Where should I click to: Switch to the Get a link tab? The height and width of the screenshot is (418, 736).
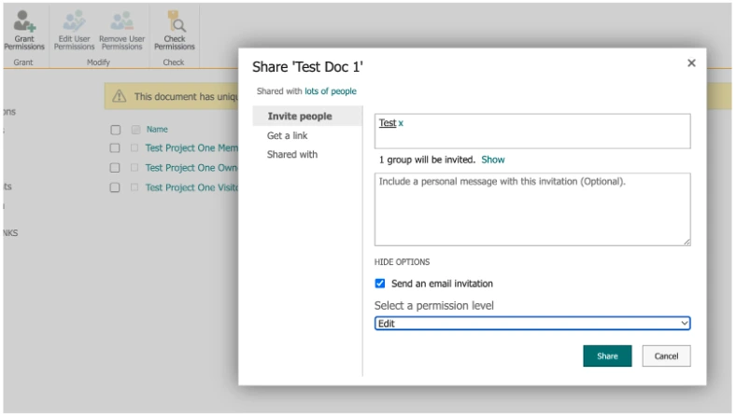point(288,136)
